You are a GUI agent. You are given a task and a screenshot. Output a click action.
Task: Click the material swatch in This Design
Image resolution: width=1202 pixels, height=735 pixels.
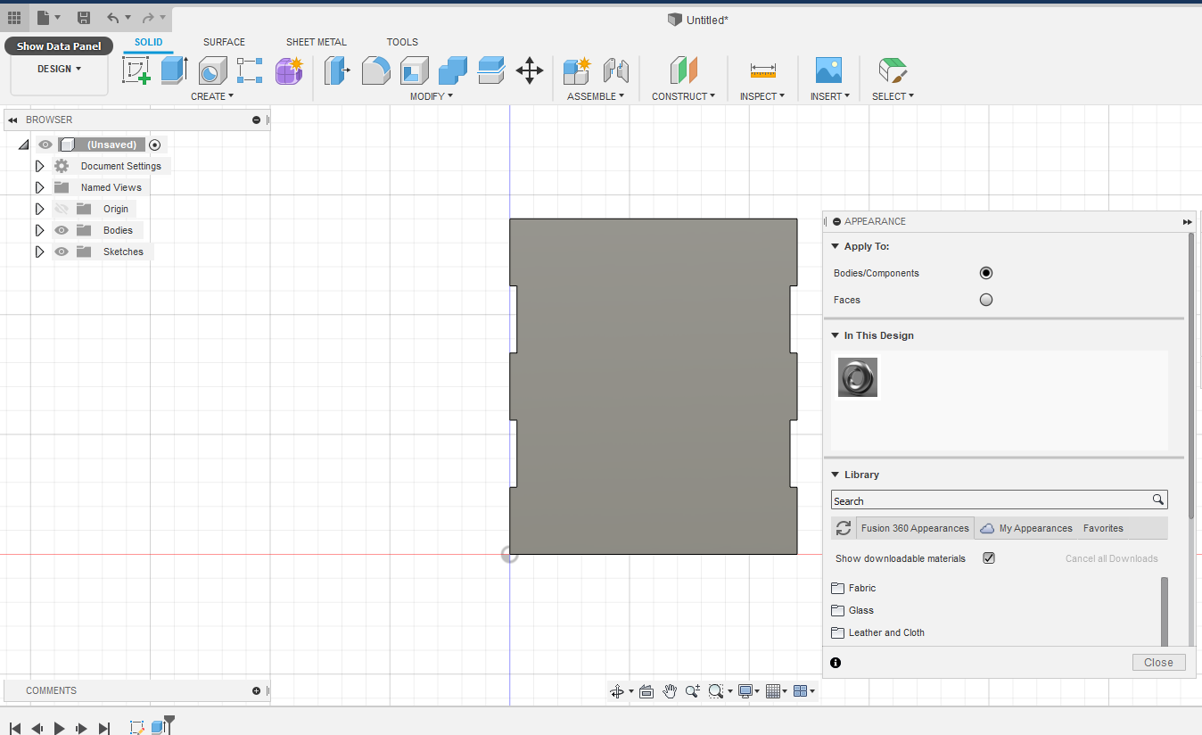(x=858, y=377)
